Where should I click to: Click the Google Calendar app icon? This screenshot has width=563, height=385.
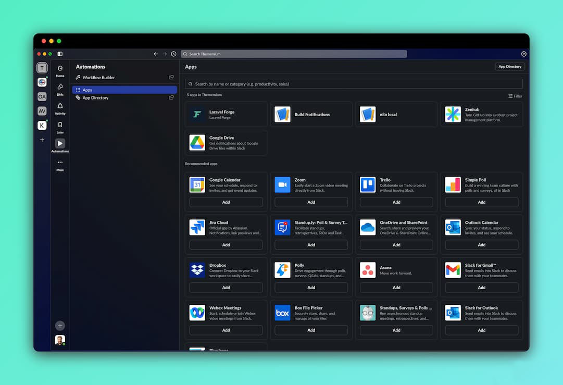(197, 184)
